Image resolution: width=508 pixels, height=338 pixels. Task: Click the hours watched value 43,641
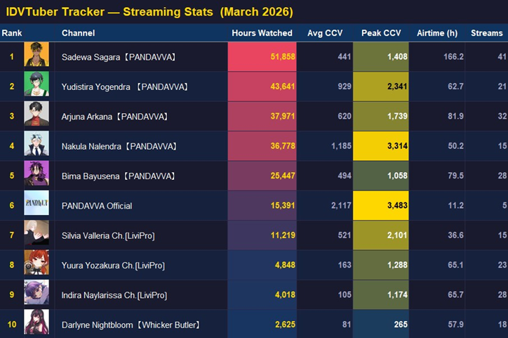283,86
